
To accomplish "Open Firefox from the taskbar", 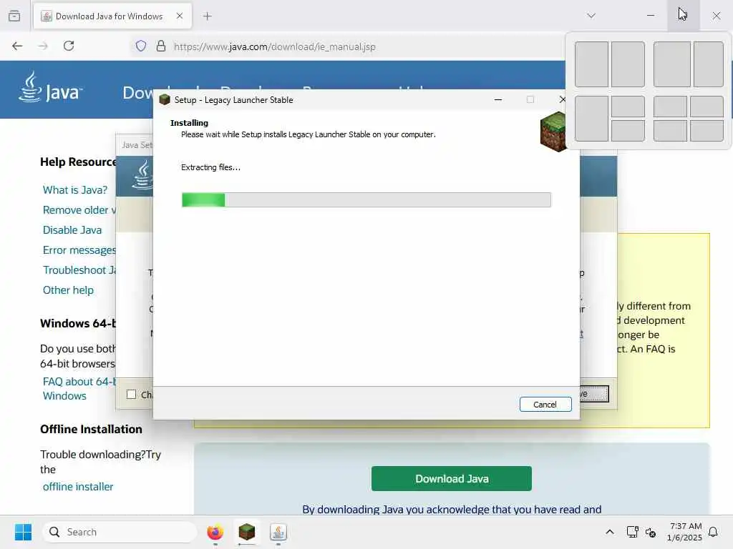I will 215,532.
